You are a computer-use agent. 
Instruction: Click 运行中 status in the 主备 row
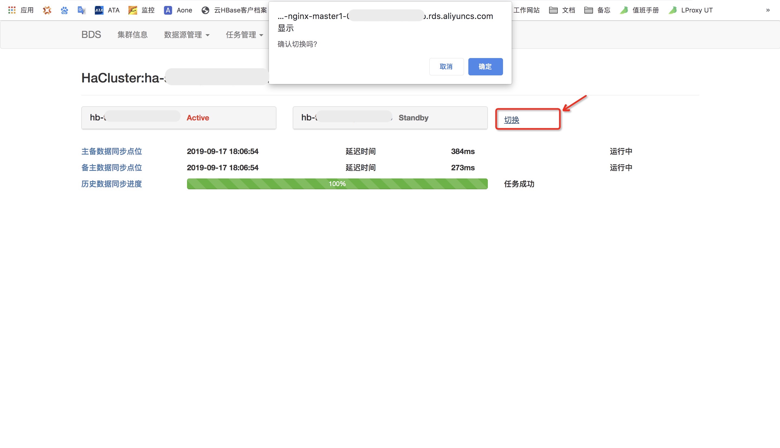pyautogui.click(x=621, y=151)
